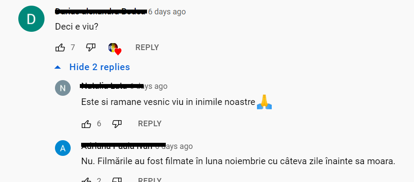Open top comment's "6 days ago" timestamp link
Screen dimensions: 414x182
click(167, 12)
